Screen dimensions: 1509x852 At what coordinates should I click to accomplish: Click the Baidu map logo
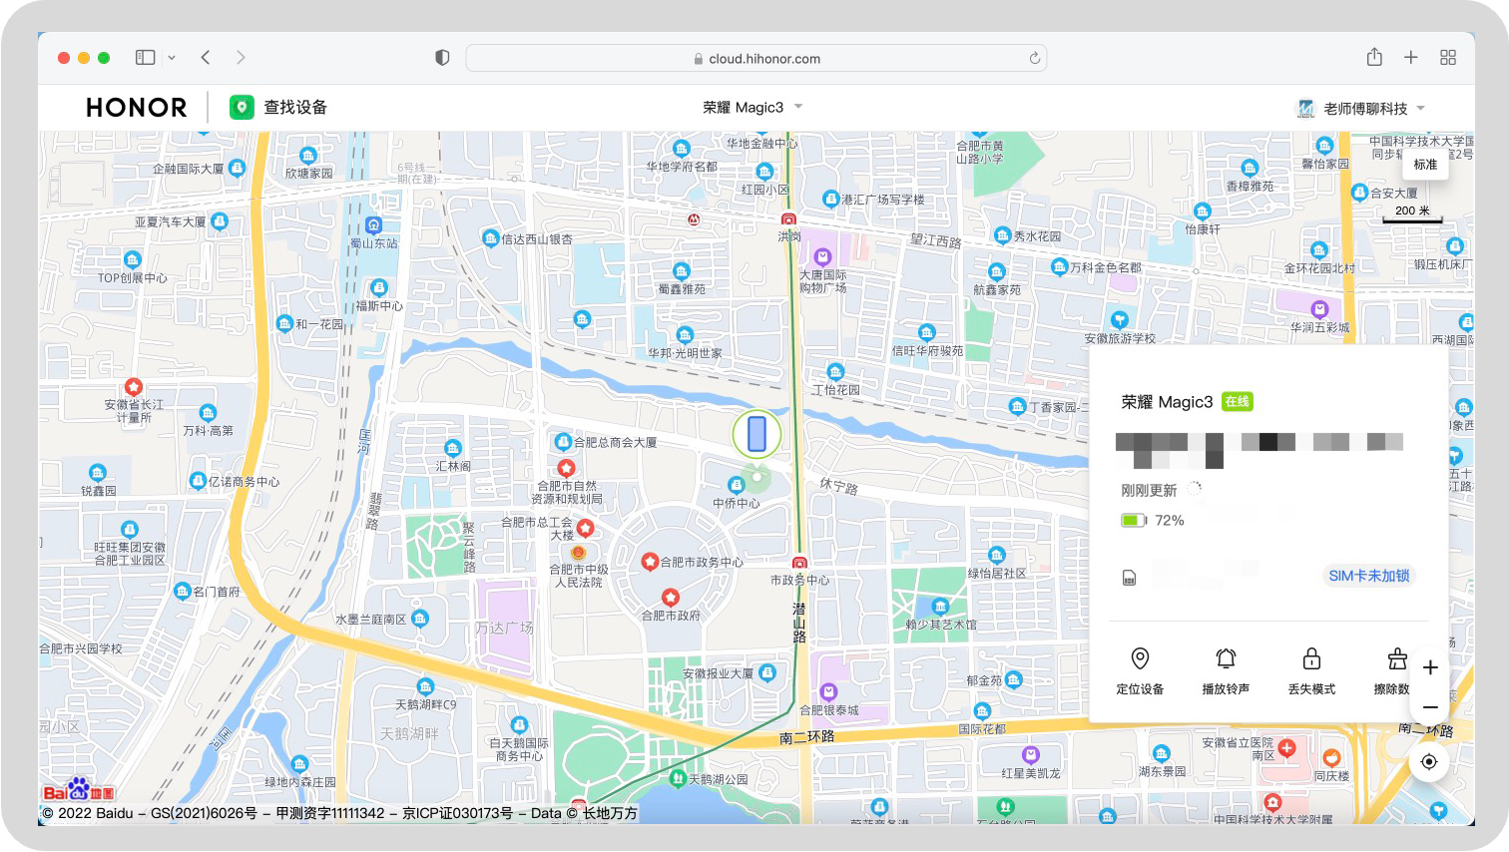point(78,791)
